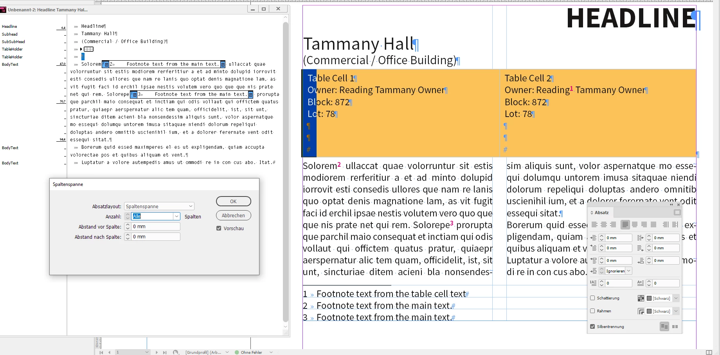Screen dimensions: 720x355
Task: Close the Absatz panel
Action: (x=679, y=205)
